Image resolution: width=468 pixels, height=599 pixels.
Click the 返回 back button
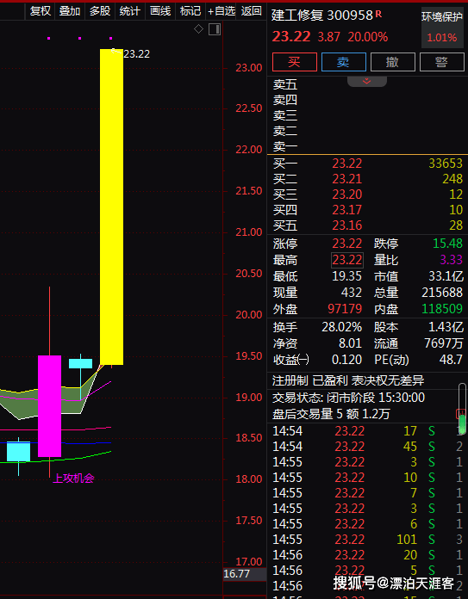point(252,11)
